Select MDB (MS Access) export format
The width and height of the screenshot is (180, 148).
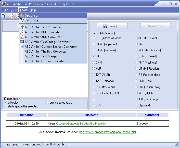point(148,50)
